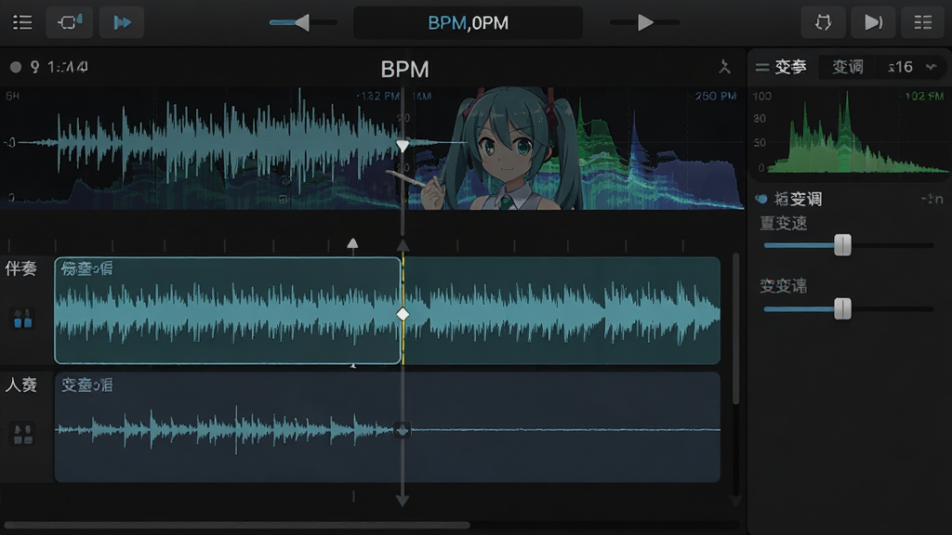Click the BPM title label
This screenshot has height=535, width=952.
(x=405, y=69)
